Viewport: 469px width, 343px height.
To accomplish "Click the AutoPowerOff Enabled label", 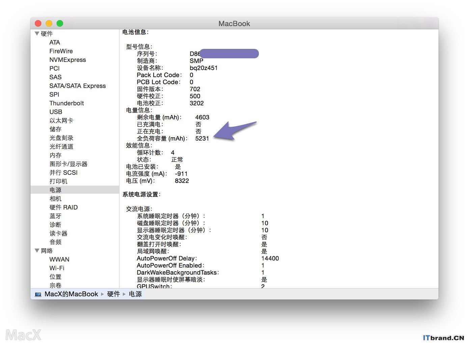I will click(170, 266).
